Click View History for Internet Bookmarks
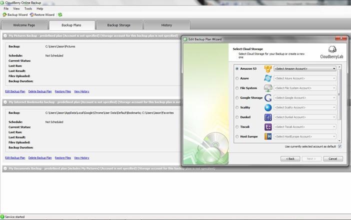Viewport: 351px width, 220px height. [x=81, y=158]
